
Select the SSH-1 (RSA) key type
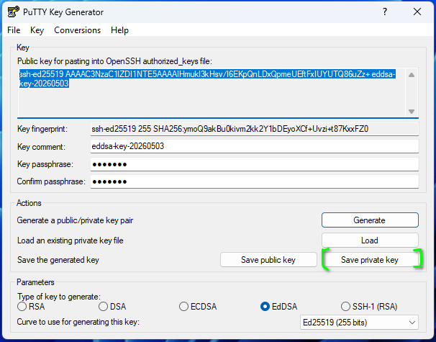pyautogui.click(x=369, y=307)
